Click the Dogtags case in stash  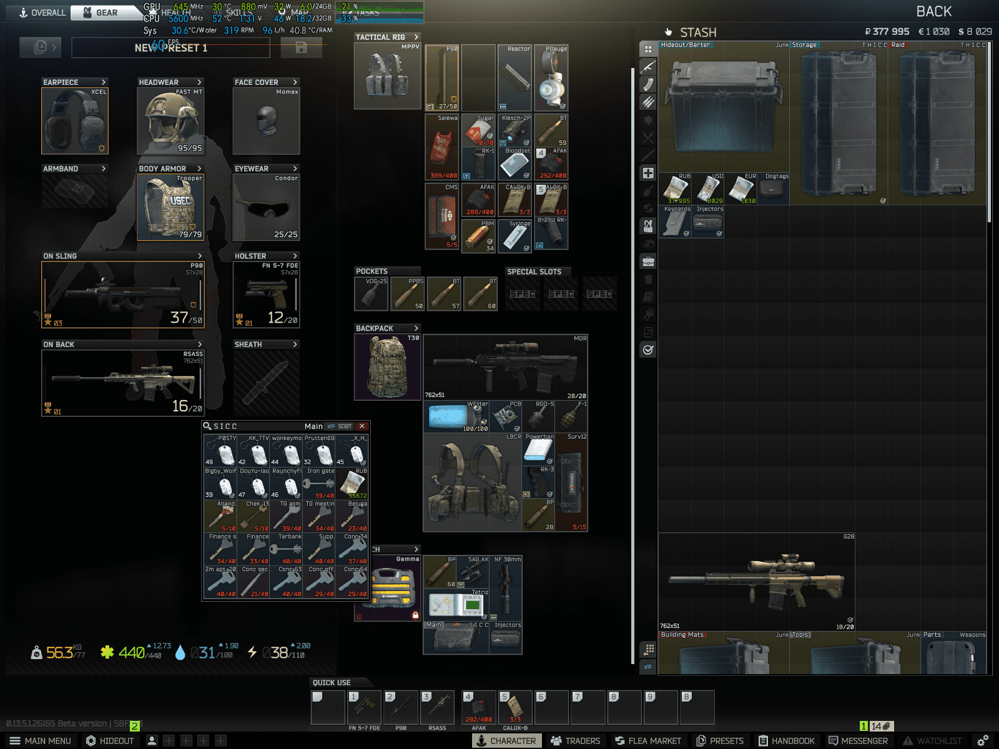773,188
